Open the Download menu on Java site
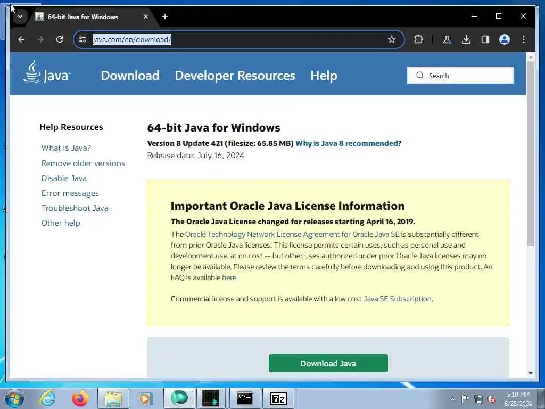This screenshot has height=409, width=545. point(130,76)
